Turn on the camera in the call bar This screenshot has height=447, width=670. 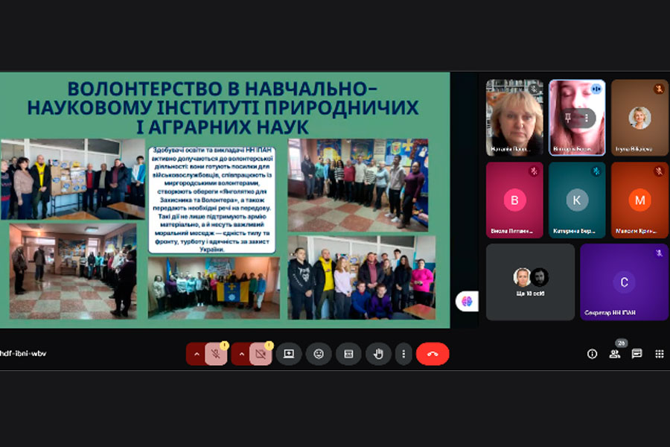(x=261, y=354)
